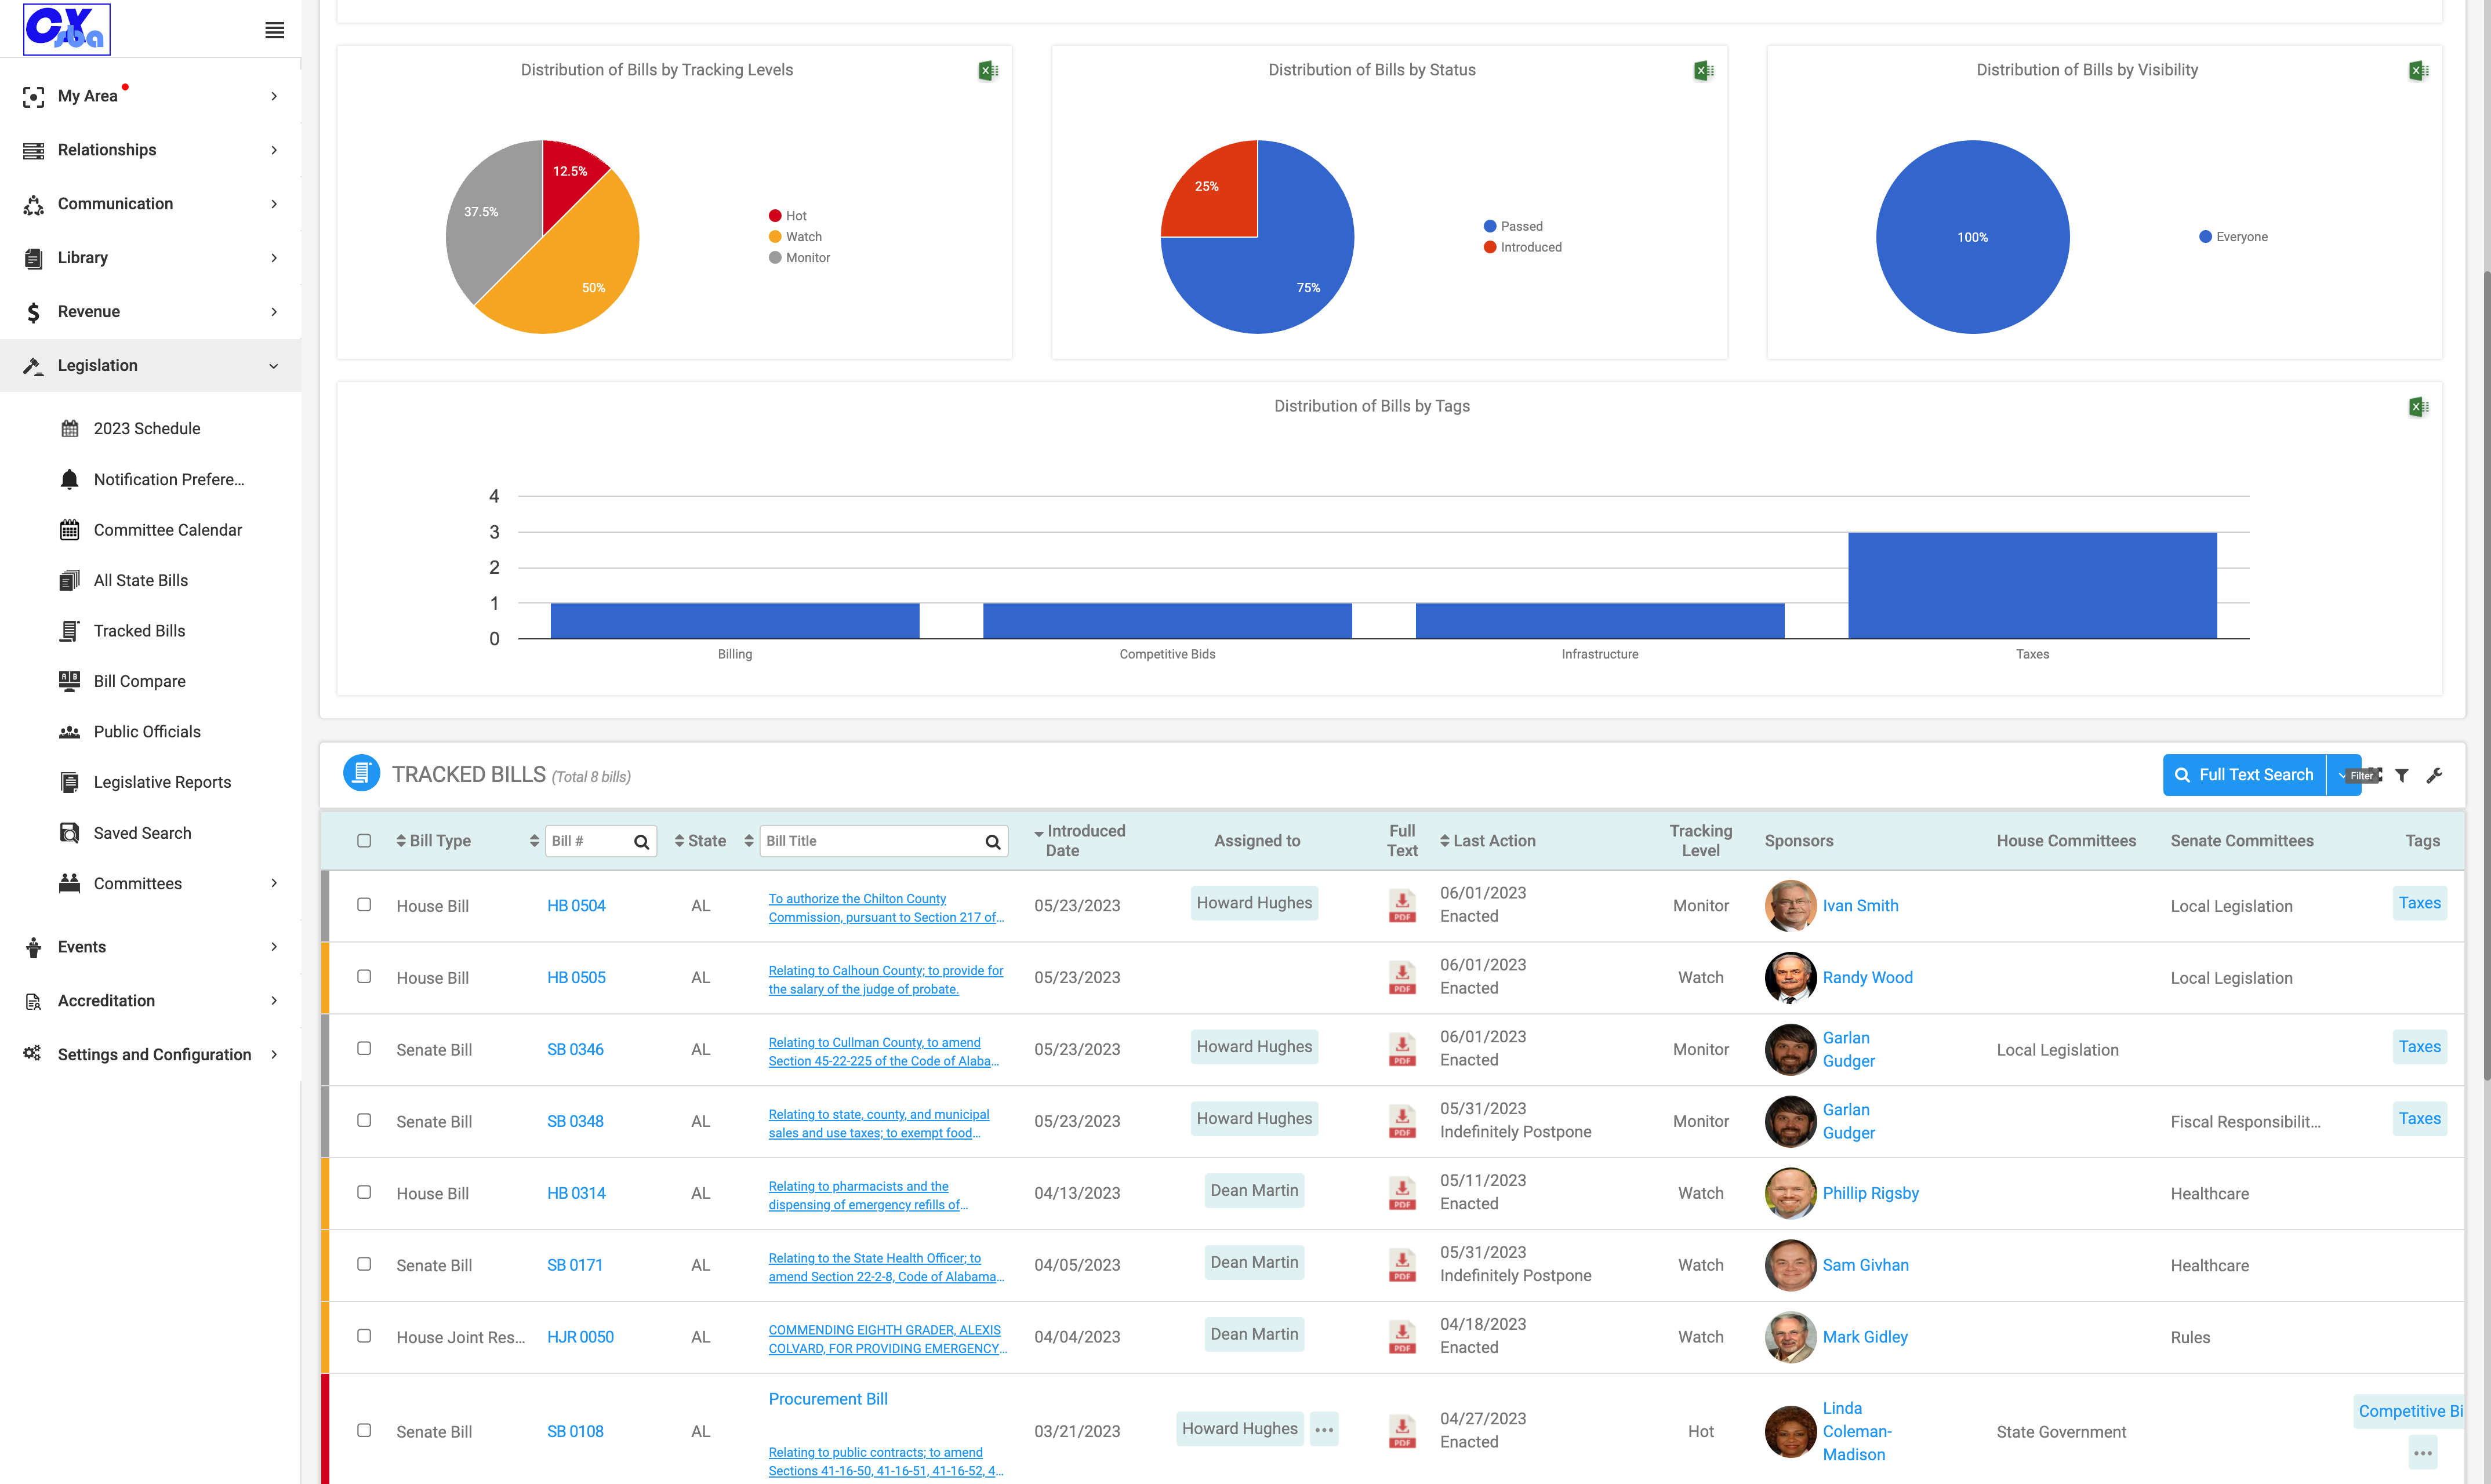
Task: Select the checkbox for HB 0504
Action: tap(364, 904)
